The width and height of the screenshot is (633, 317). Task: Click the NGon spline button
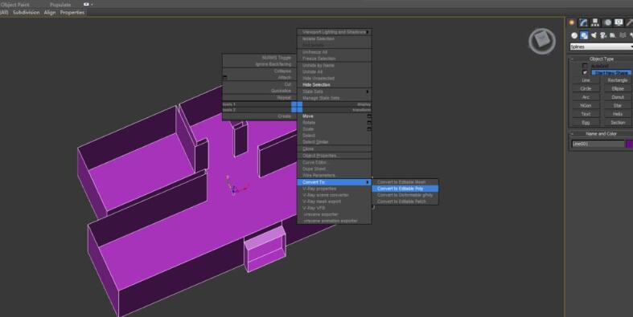586,105
